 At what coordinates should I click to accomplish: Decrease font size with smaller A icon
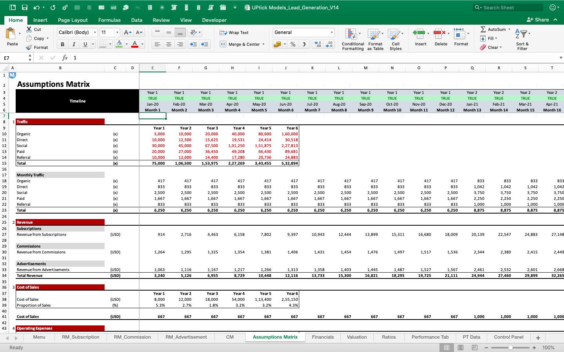point(139,32)
